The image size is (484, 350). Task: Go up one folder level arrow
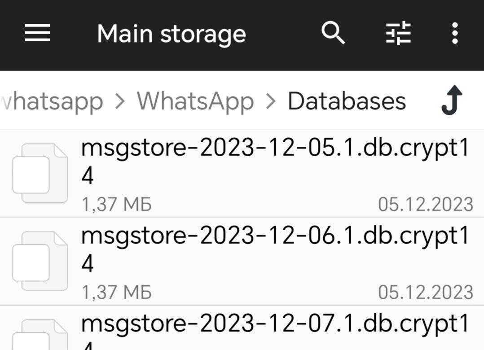click(x=451, y=101)
